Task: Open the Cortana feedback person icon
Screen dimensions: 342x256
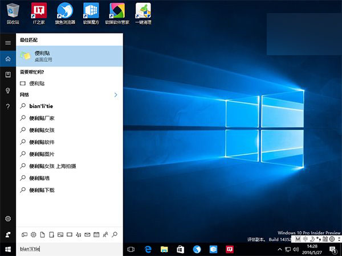Action: [x=8, y=234]
